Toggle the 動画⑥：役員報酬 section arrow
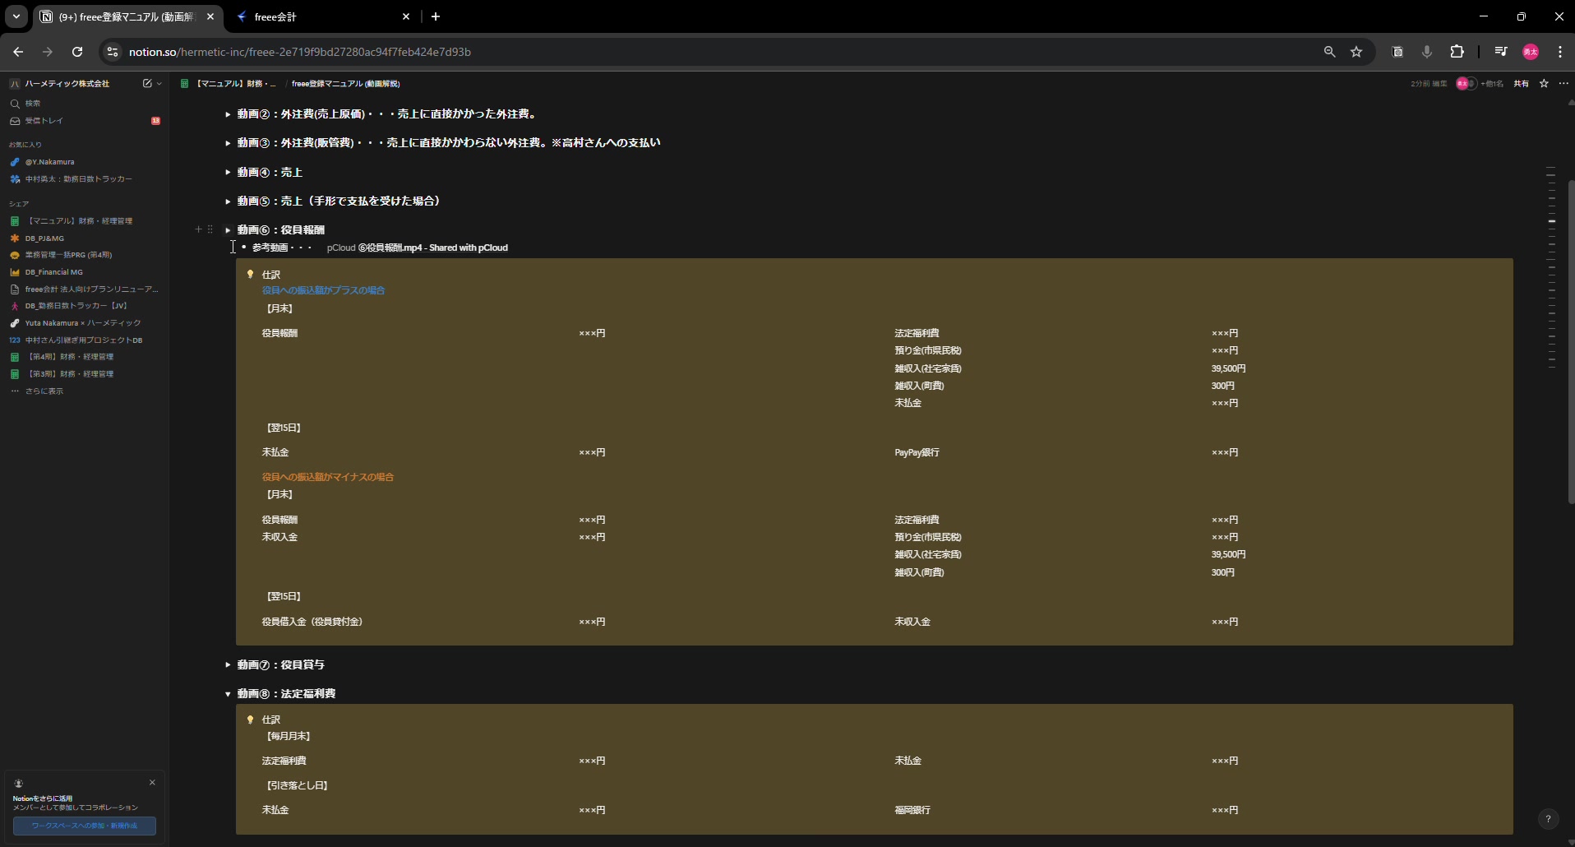The image size is (1575, 847). [228, 230]
